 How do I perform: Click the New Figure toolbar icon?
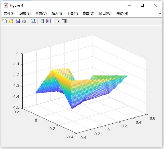[x=5, y=21]
